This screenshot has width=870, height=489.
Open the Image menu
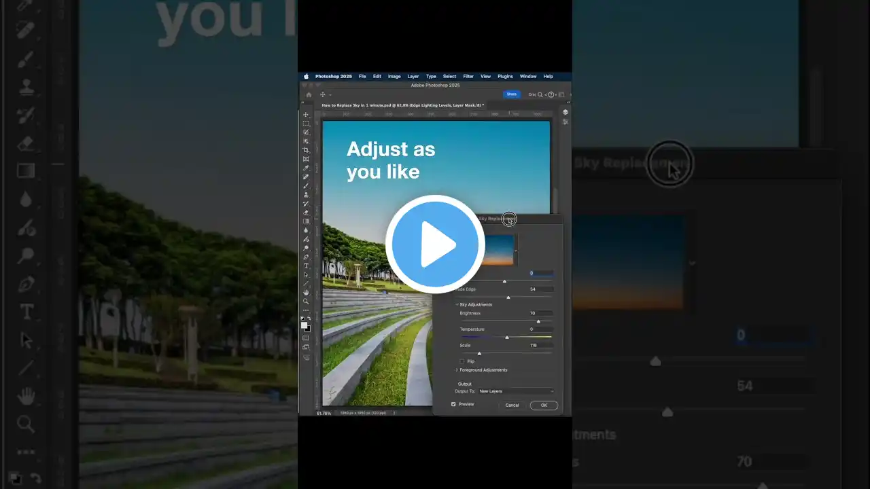tap(394, 76)
